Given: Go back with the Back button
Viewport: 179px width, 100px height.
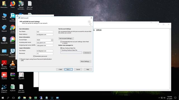Looking at the screenshot, I should pyautogui.click(x=60, y=69).
